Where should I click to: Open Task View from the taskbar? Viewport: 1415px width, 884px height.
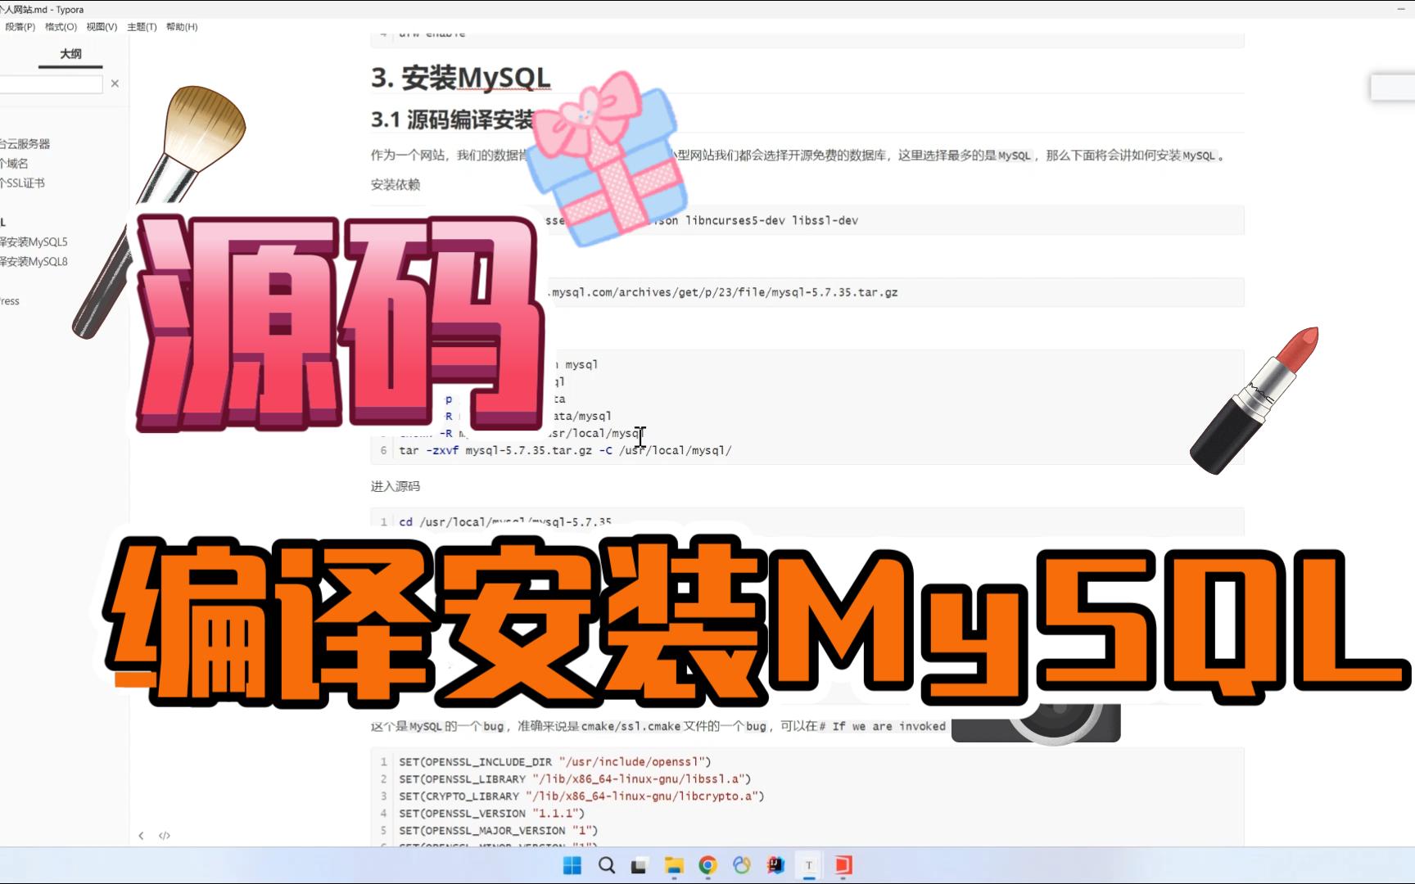[x=640, y=865]
